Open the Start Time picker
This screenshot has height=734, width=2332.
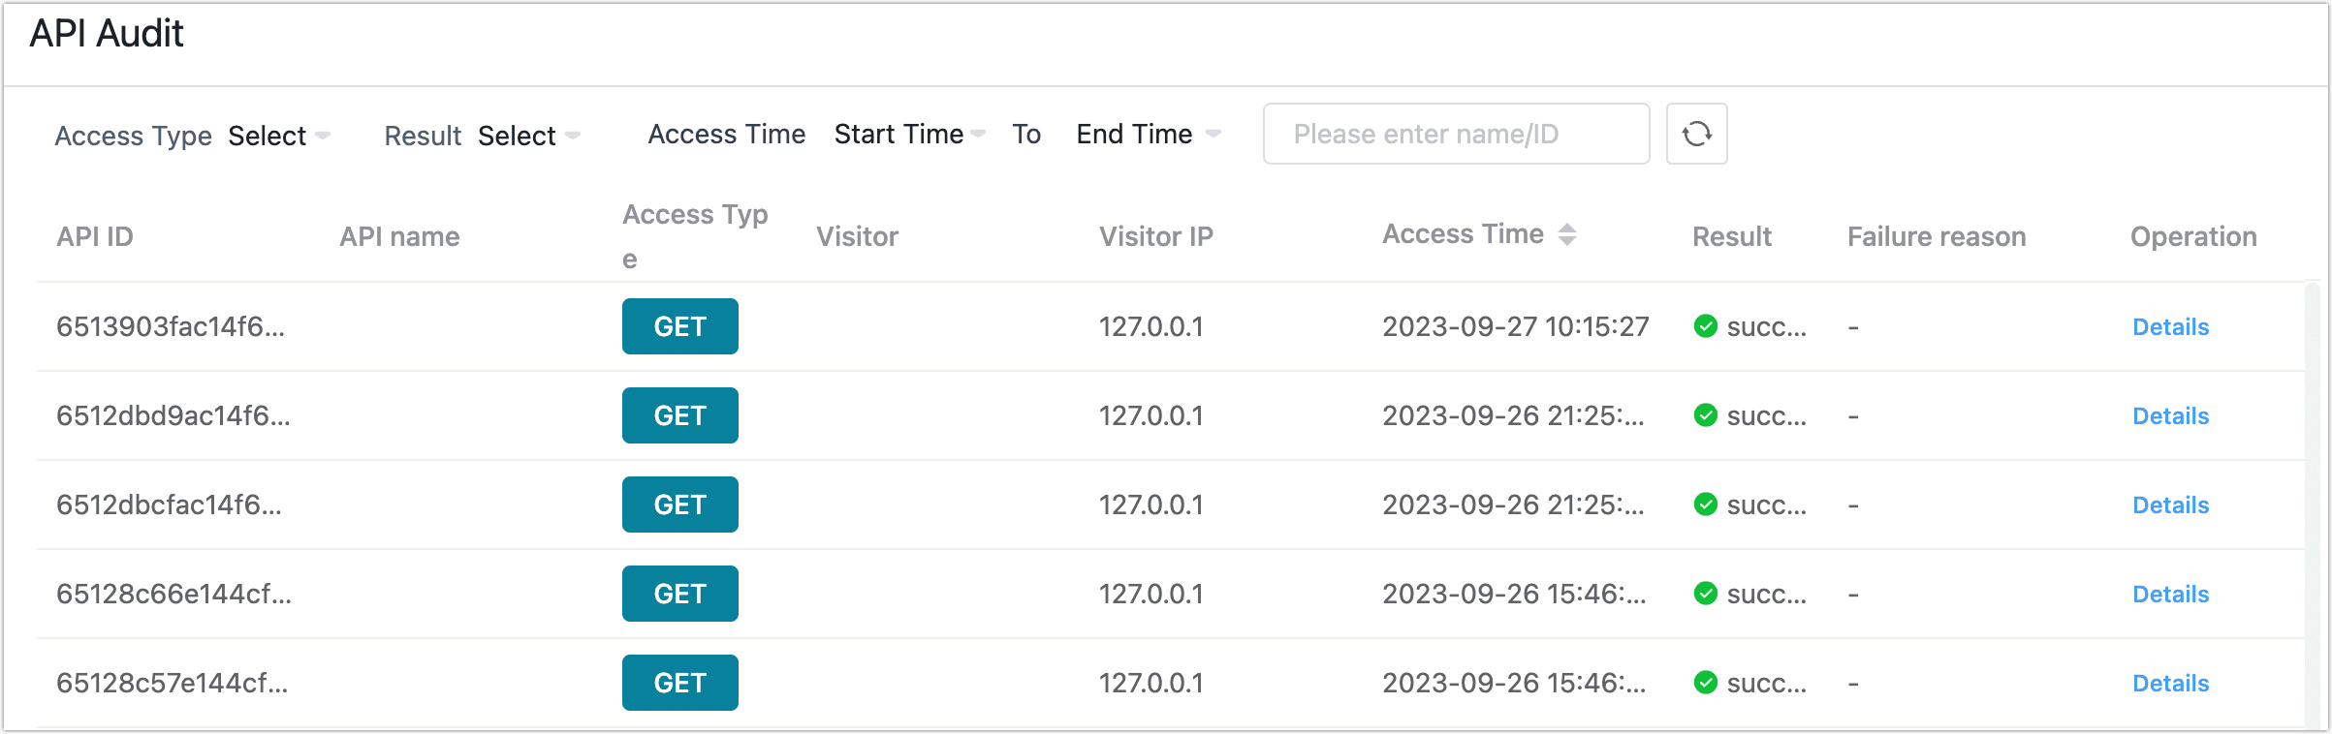(908, 134)
